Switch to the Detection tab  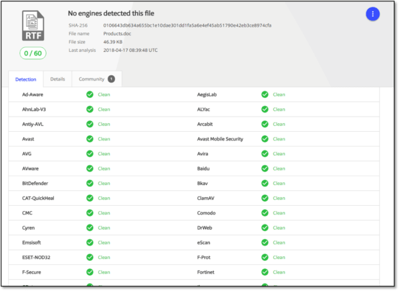point(26,79)
